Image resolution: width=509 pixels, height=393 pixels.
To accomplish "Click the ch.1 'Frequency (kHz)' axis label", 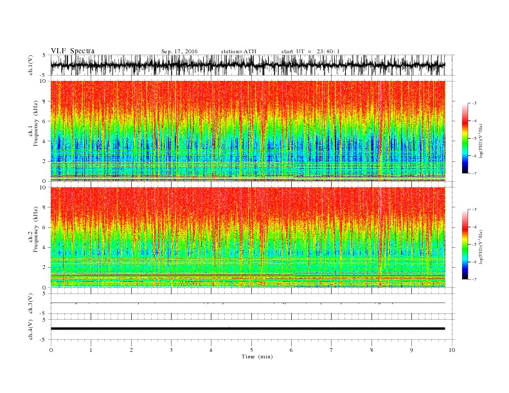I will click(x=36, y=123).
